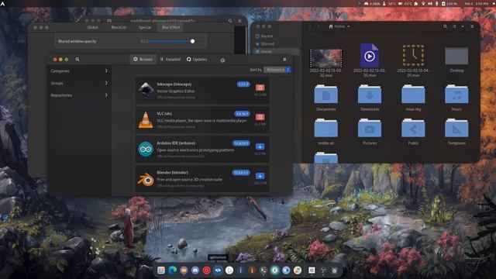Click the red remove button for VLC
Viewport: 496px width, 279px height.
[x=260, y=117]
